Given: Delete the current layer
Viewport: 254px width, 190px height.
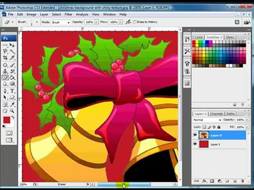Looking at the screenshot, I should click(x=242, y=181).
